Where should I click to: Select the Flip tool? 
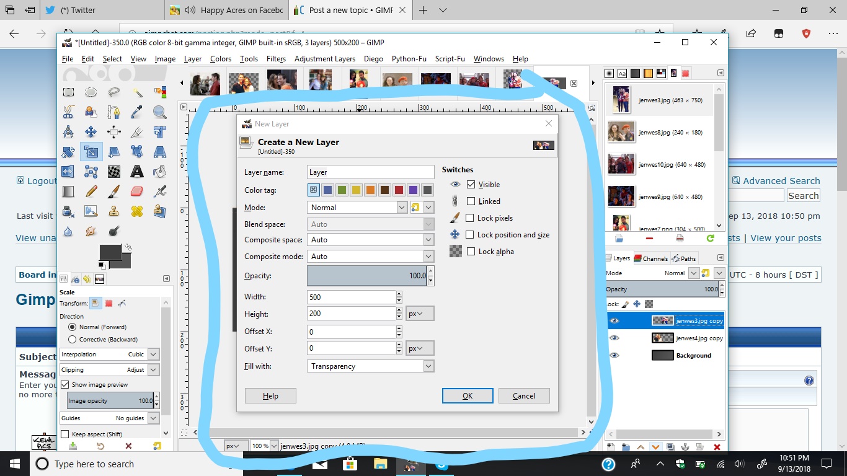pos(68,171)
